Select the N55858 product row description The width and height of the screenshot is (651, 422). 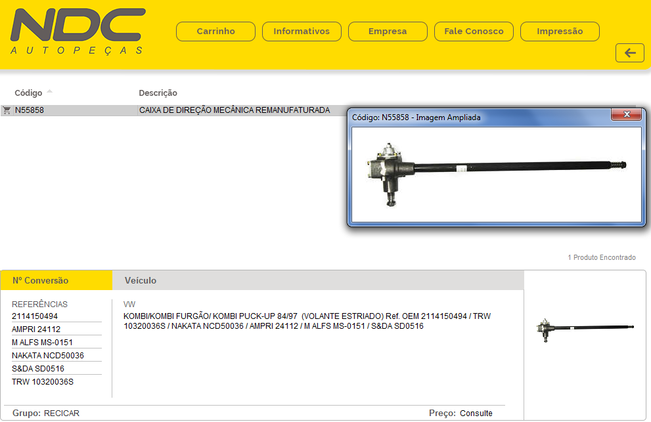click(235, 110)
